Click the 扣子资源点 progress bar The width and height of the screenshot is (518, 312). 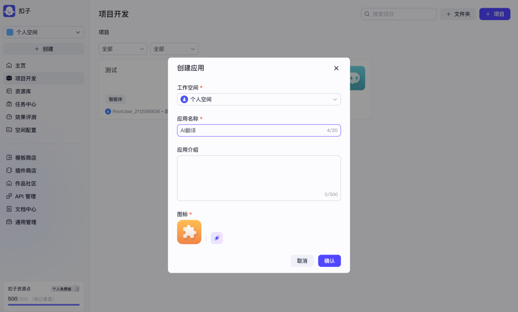[x=44, y=305]
